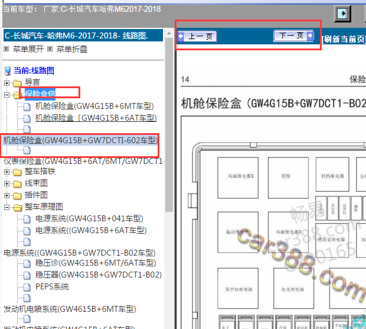Open 发动机电喷系统(GW4615B+6MT车型)
The height and width of the screenshot is (329, 366).
point(70,309)
